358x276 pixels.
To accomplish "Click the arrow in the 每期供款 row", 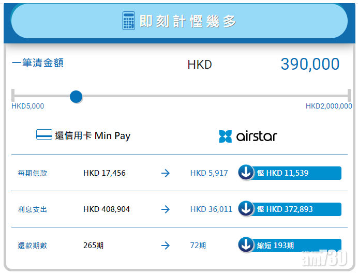I will (166, 173).
